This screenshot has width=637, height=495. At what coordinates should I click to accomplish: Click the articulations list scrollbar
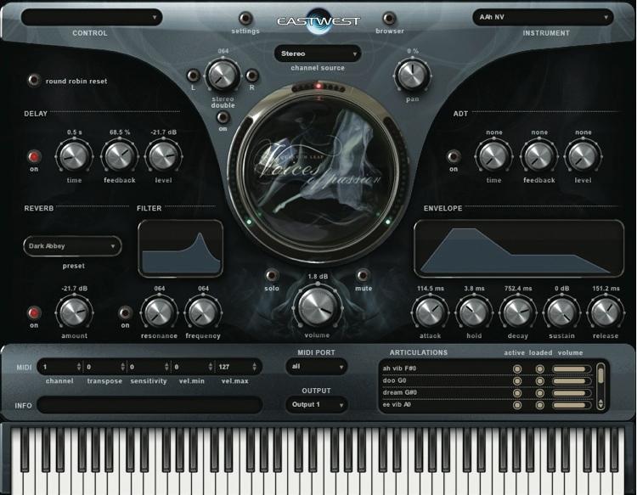coord(600,386)
